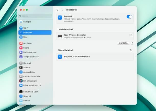Open Bluetooth help question mark button
The width and height of the screenshot is (156, 111).
click(x=132, y=43)
